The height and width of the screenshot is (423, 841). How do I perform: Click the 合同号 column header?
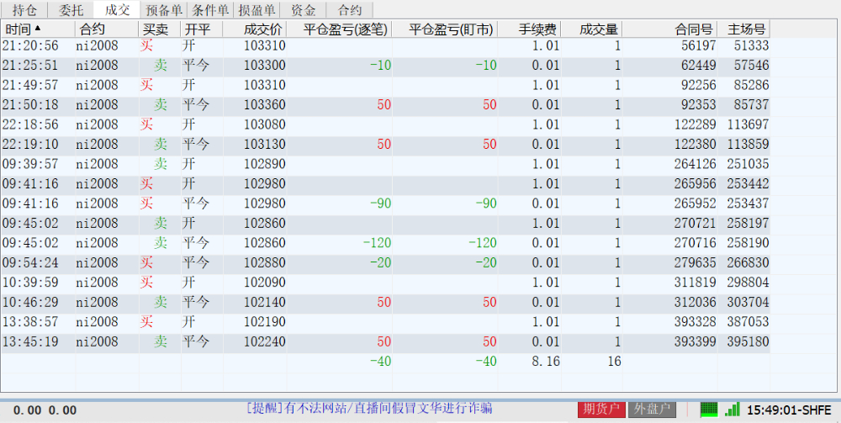(x=670, y=29)
